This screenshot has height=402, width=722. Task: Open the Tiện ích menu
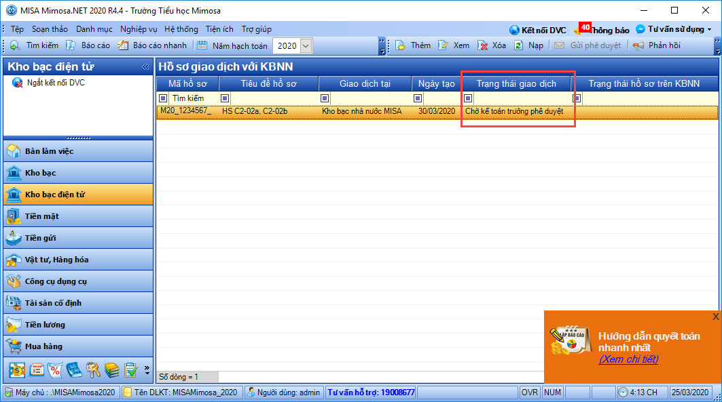pos(219,29)
